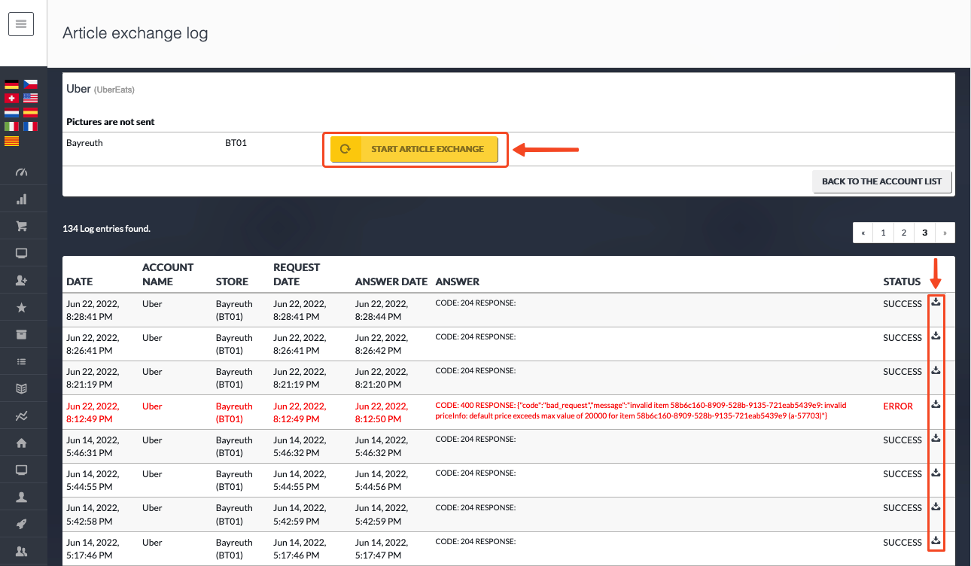The width and height of the screenshot is (971, 566).
Task: Go to previous page arrow in pagination
Action: 863,233
